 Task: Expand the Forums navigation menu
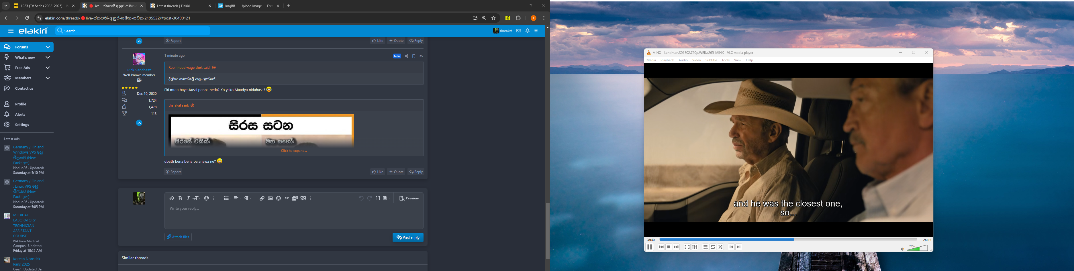[48, 47]
